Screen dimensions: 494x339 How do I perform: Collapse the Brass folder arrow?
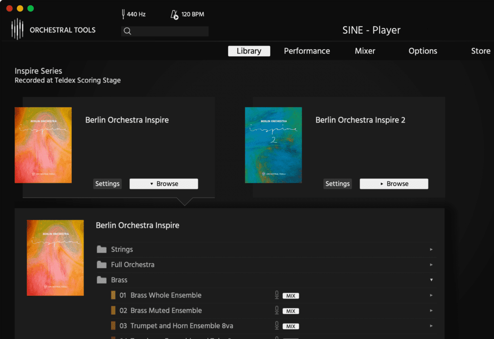431,280
